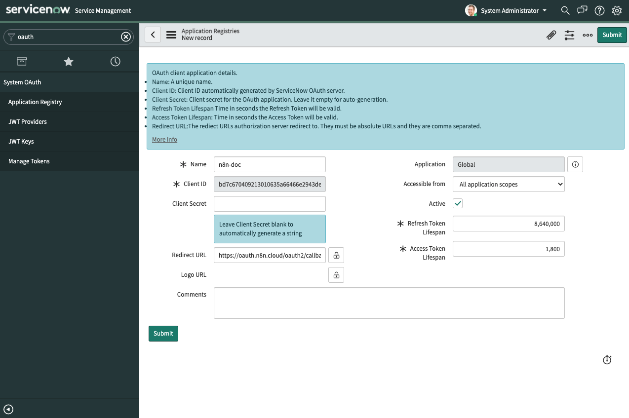Open the Connect chat icon
This screenshot has width=629, height=418.
[x=582, y=10]
